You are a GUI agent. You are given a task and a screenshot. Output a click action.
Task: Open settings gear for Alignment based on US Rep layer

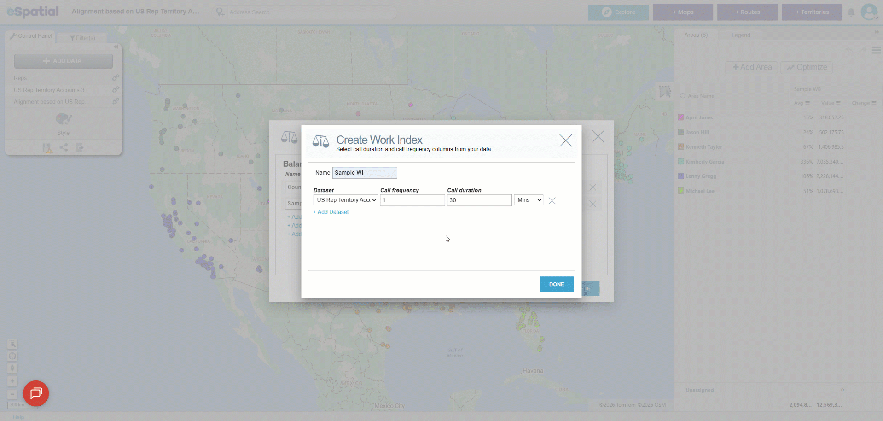(x=116, y=101)
